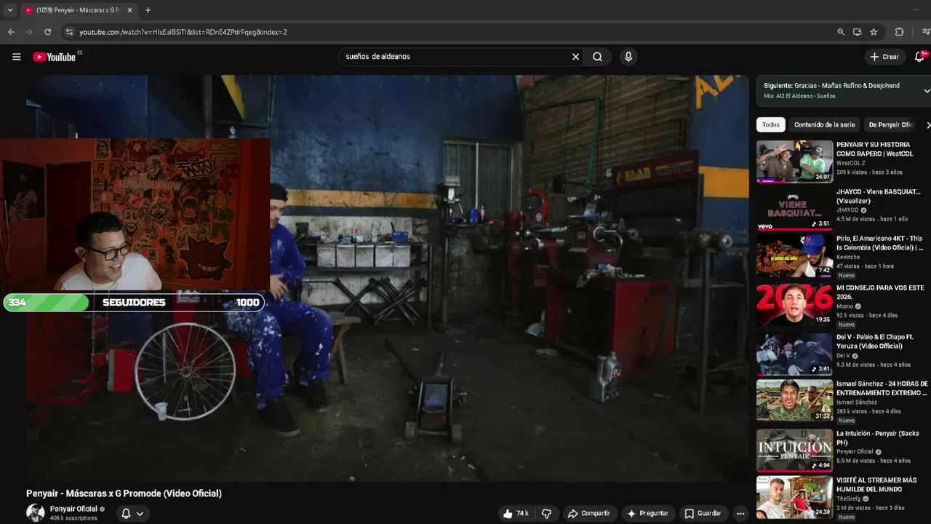Like the video with thumbs up
Image resolution: width=931 pixels, height=524 pixels.
pyautogui.click(x=516, y=513)
